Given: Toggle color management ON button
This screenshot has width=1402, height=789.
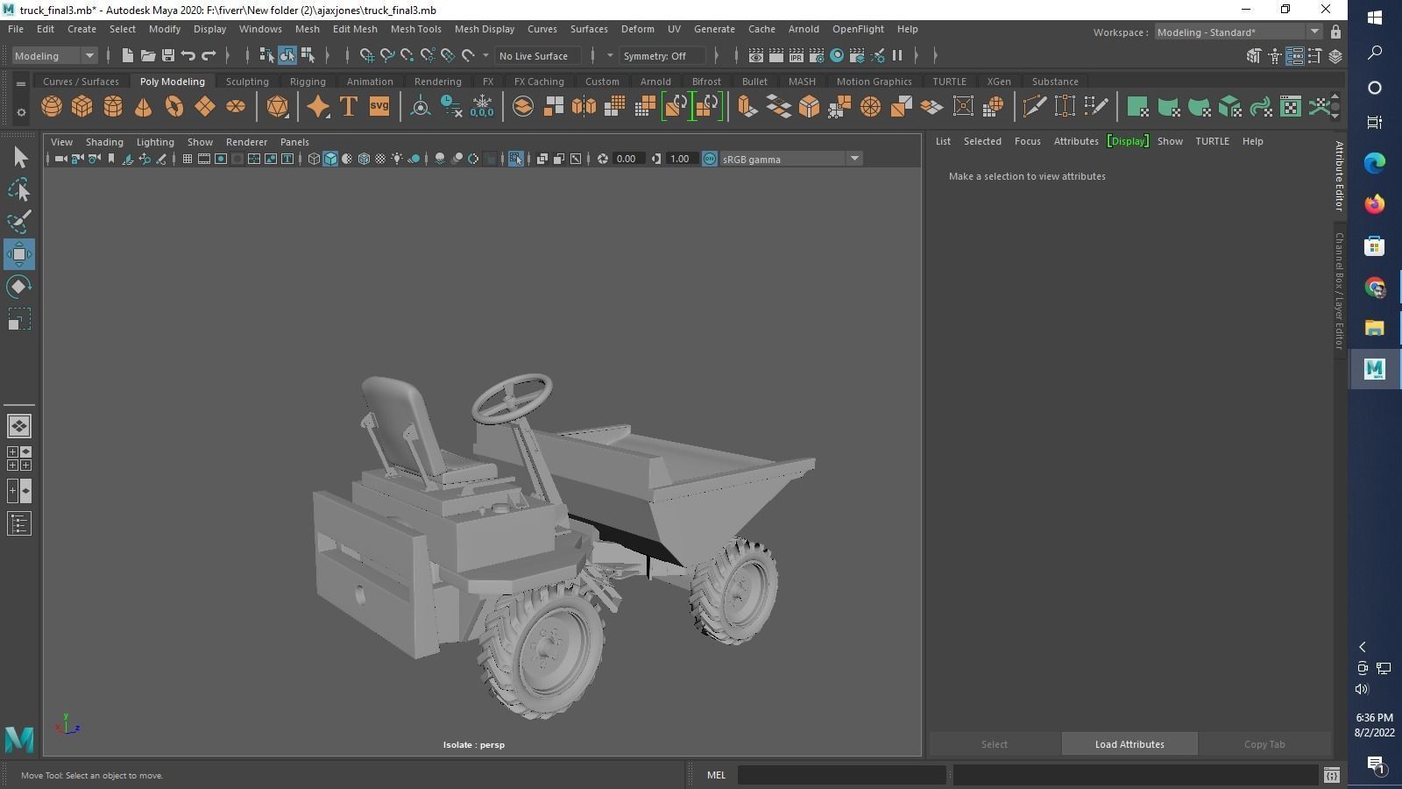Looking at the screenshot, I should tap(710, 159).
